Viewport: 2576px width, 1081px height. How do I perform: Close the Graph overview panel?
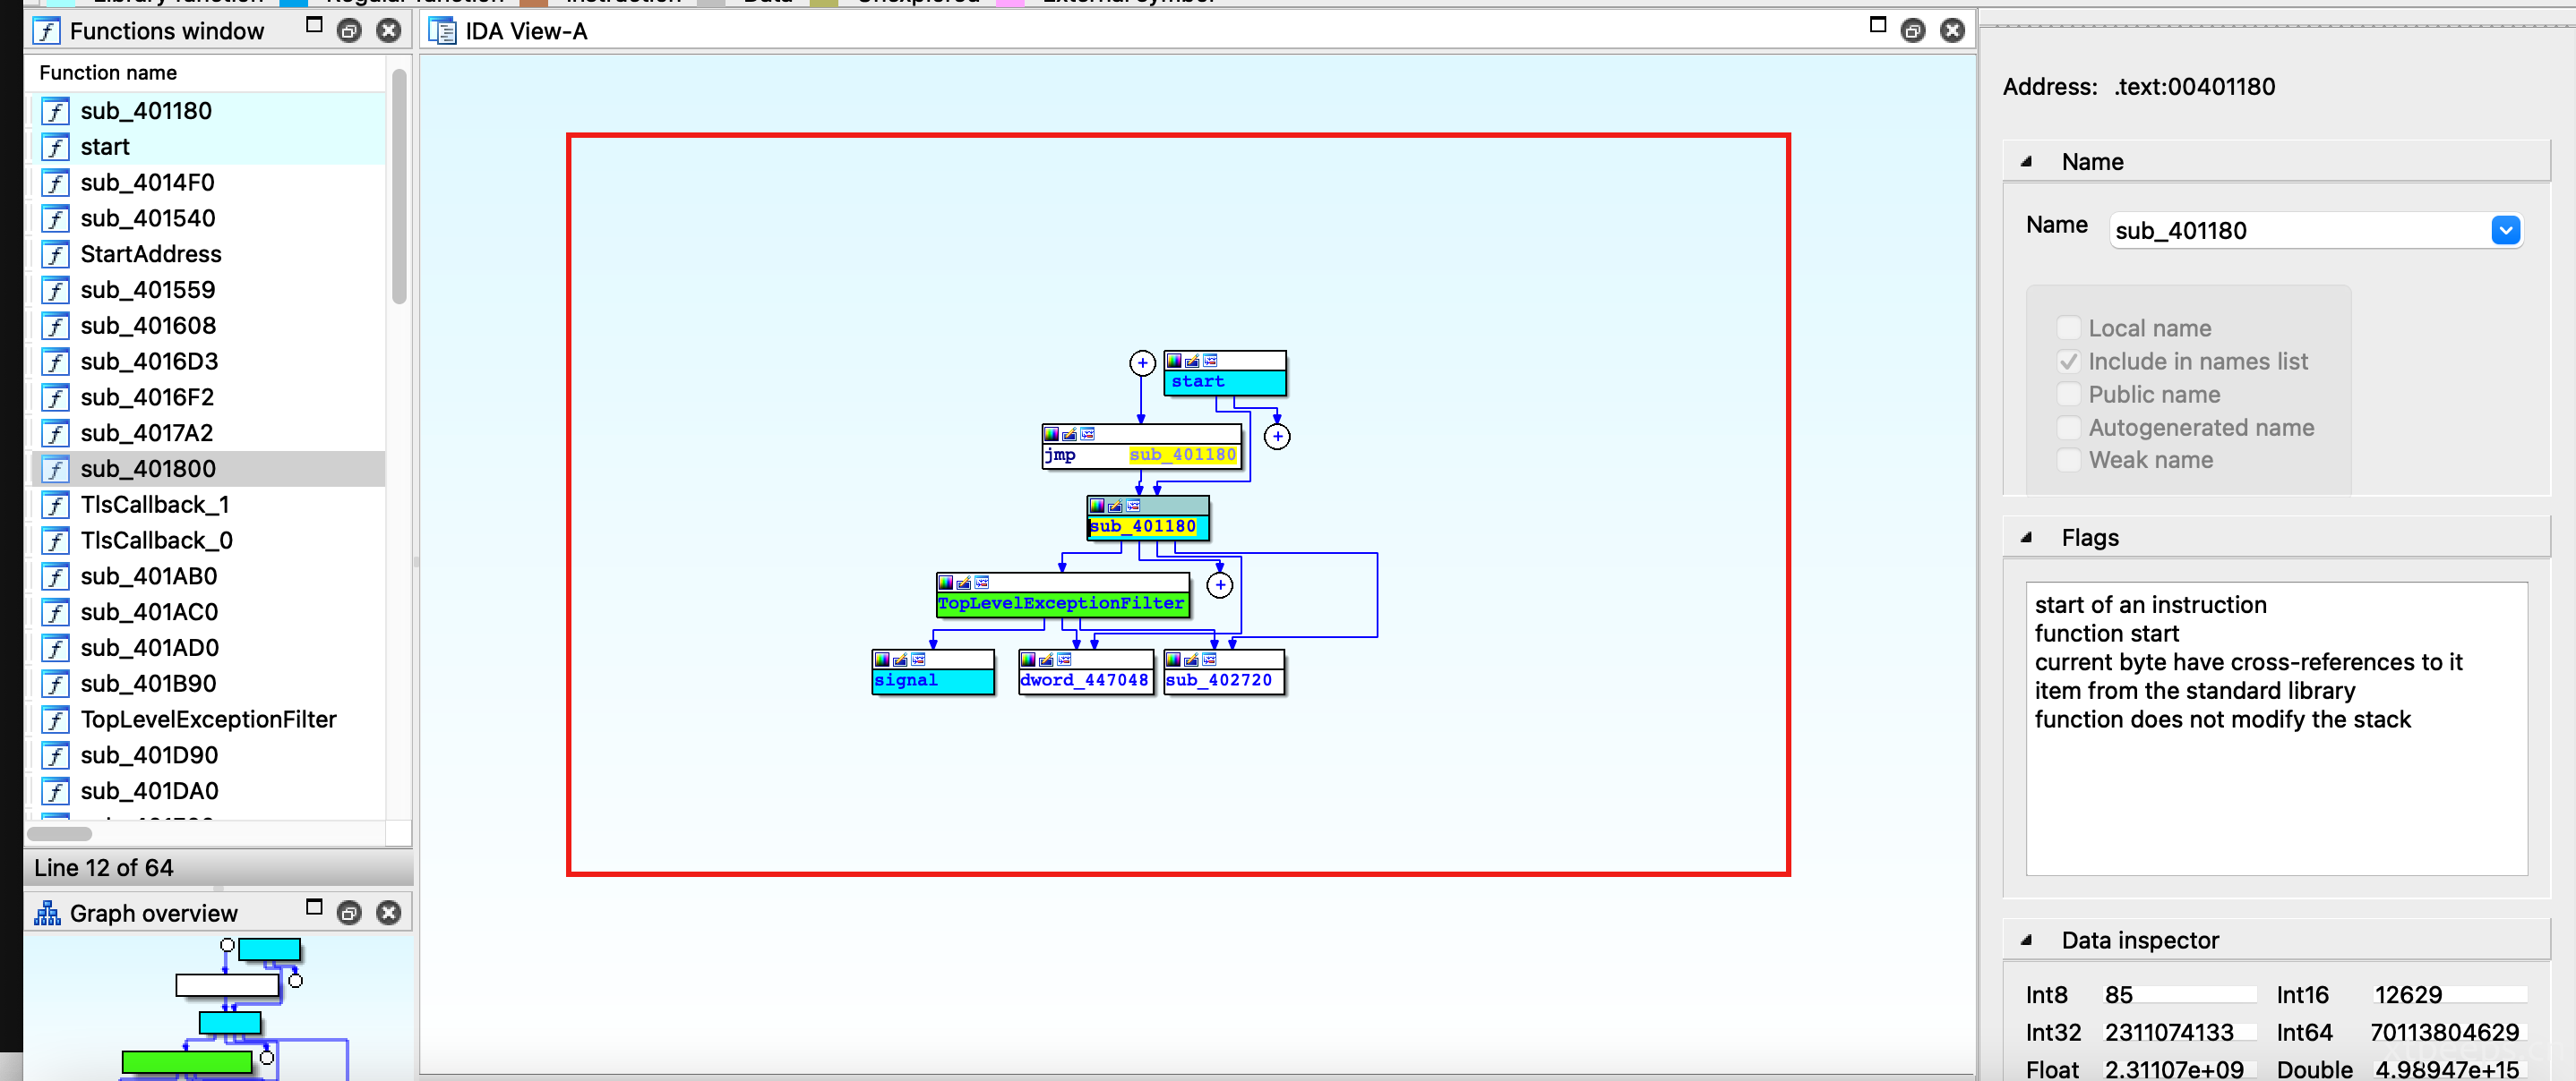click(389, 913)
